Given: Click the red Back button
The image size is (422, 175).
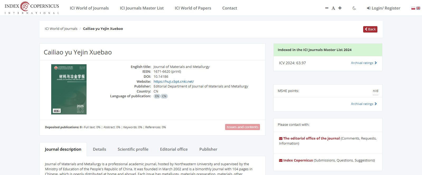Looking at the screenshot, I should pos(370,29).
